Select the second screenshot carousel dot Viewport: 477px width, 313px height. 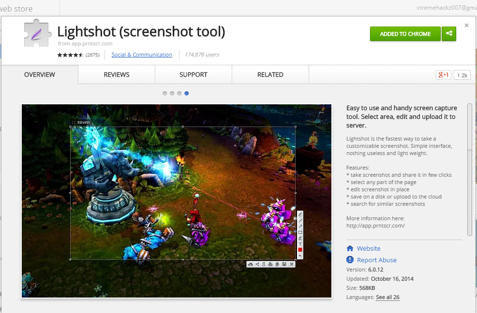172,93
